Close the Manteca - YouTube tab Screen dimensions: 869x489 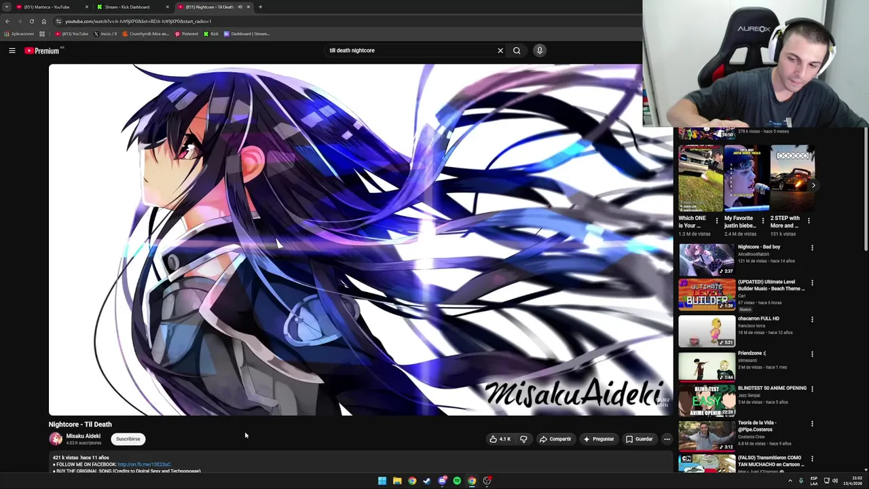(x=86, y=7)
